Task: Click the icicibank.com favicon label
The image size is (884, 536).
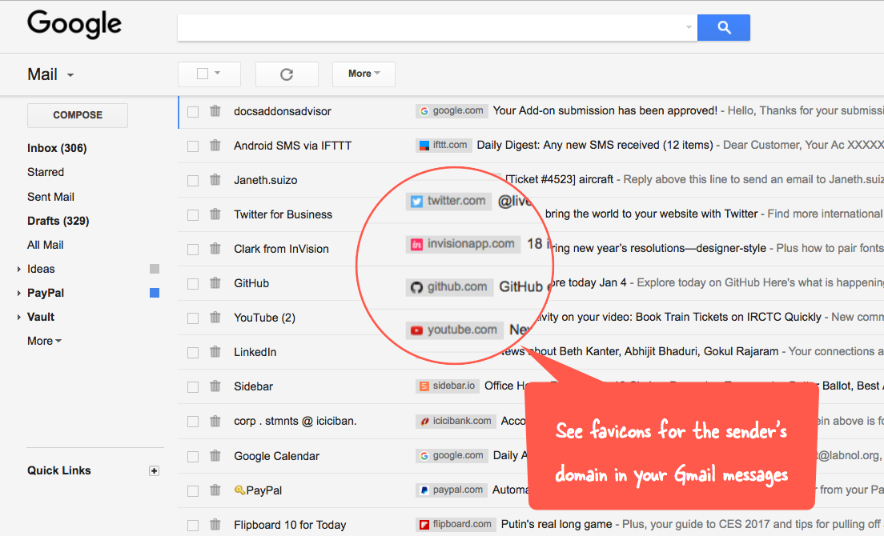Action: (x=456, y=421)
